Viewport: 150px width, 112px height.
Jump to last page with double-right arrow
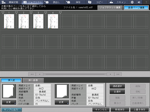pyautogui.click(x=118, y=74)
